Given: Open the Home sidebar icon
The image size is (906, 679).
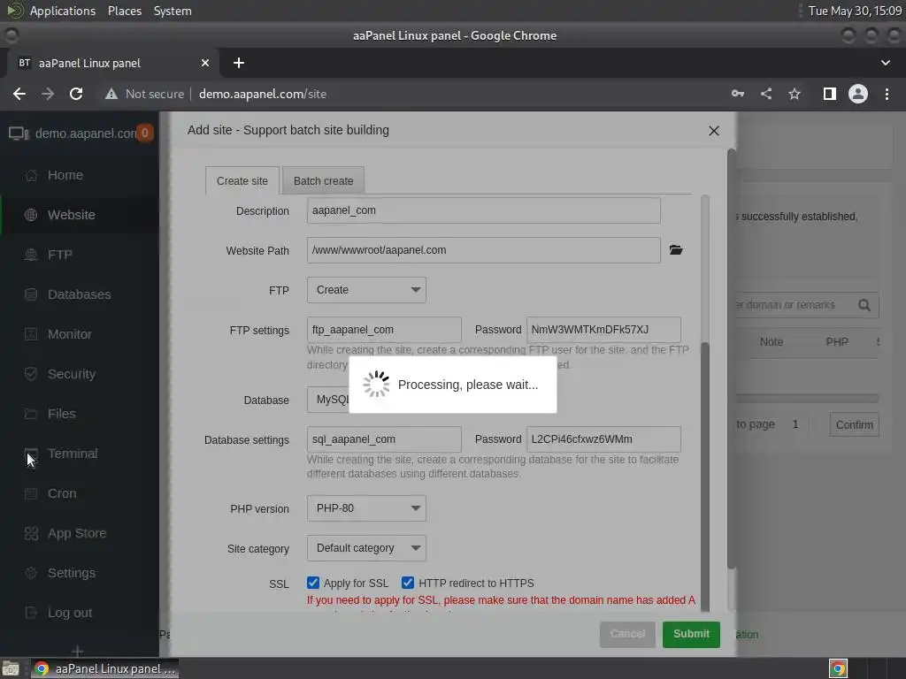Looking at the screenshot, I should (31, 176).
